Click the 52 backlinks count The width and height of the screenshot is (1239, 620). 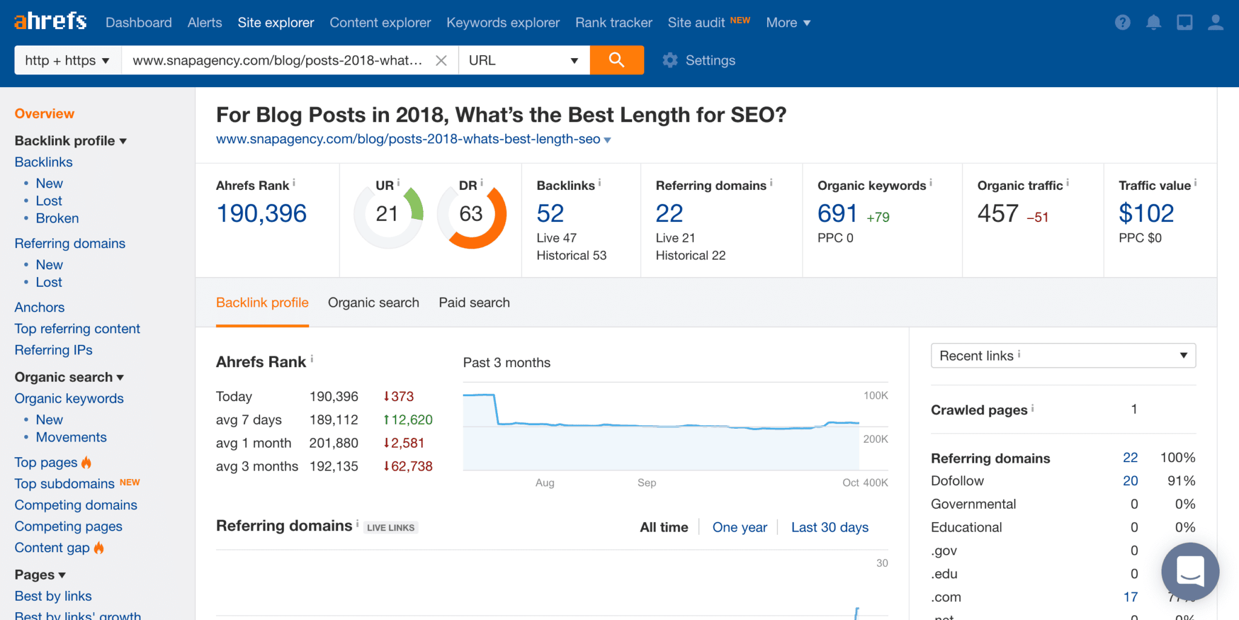[550, 214]
